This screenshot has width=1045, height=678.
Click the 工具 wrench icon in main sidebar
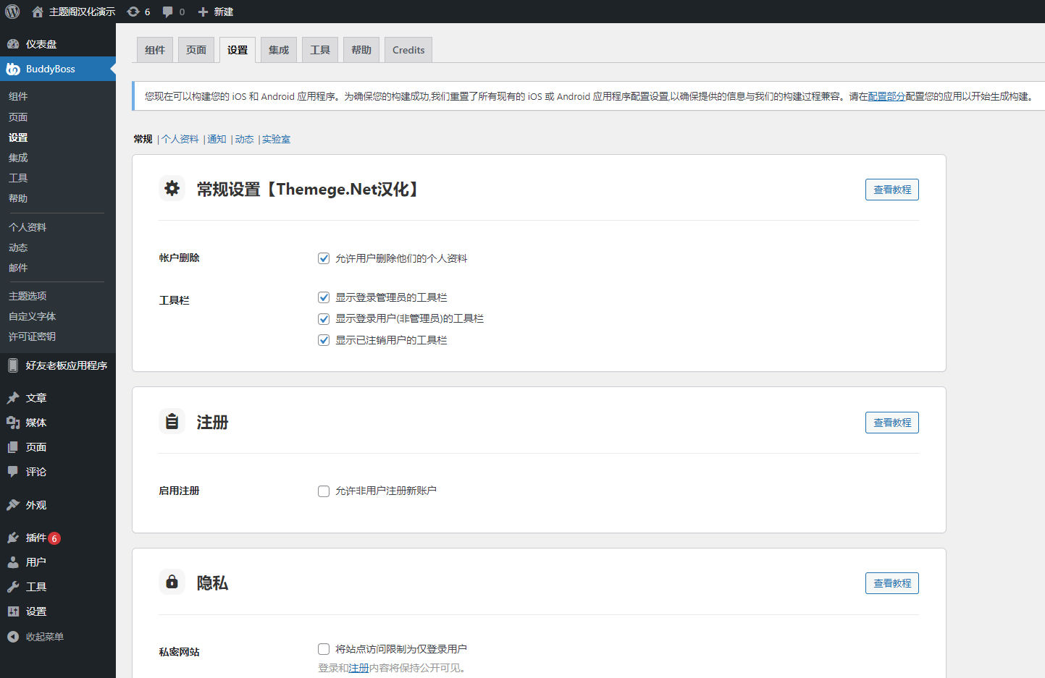tap(13, 587)
